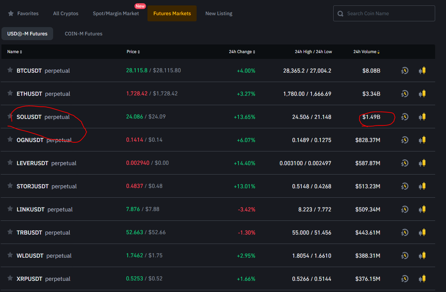Screen dimensions: 446x292
Task: Click the search magnifier icon
Action: pos(340,14)
